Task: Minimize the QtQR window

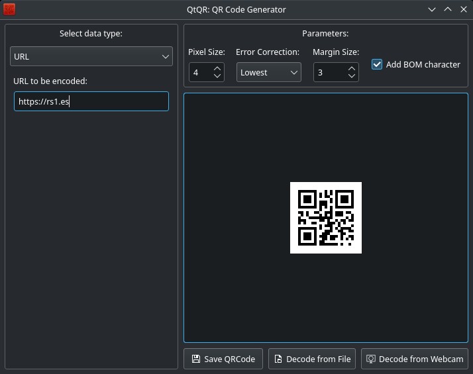Action: pyautogui.click(x=432, y=9)
